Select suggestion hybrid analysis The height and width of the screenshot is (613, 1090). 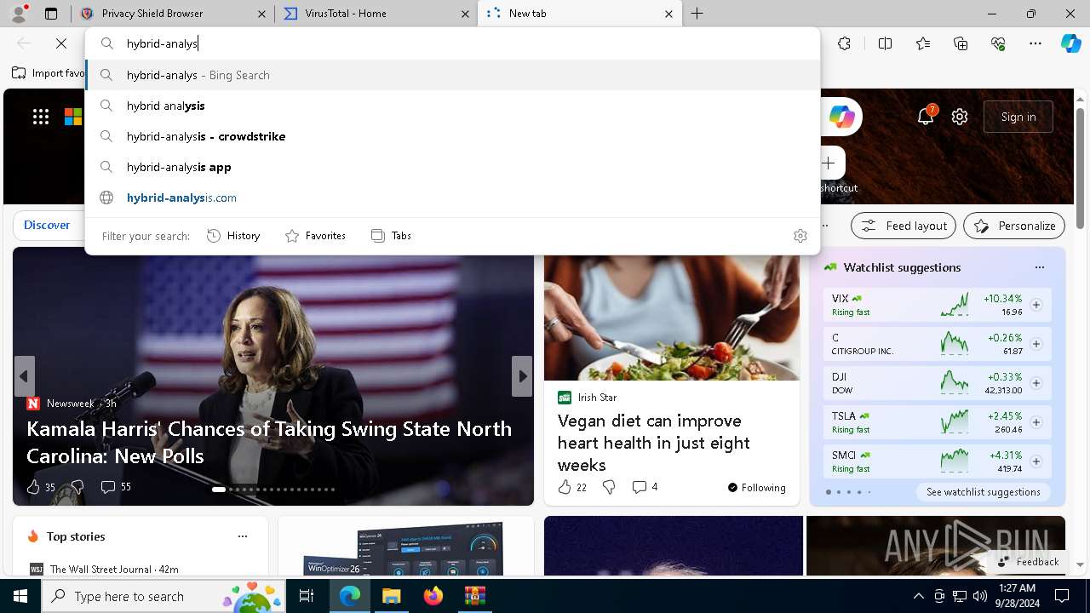point(452,106)
